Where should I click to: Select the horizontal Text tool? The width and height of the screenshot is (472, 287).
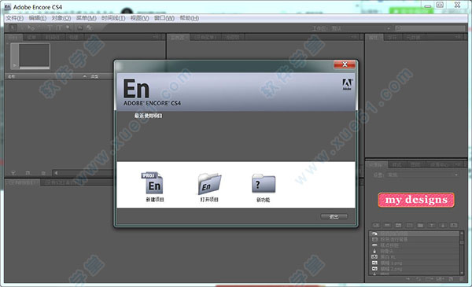50,28
